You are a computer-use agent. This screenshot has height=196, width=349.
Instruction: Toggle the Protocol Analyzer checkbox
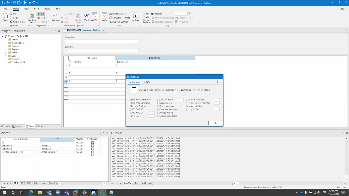pyautogui.click(x=130, y=106)
